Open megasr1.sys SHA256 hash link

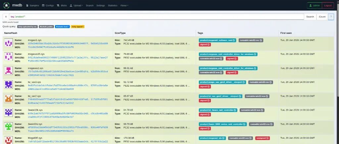tap(68, 44)
